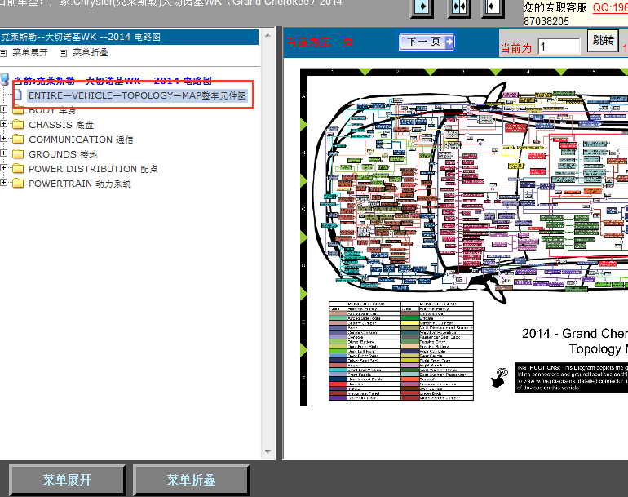The height and width of the screenshot is (497, 628).
Task: Click the GROUNDS folder icon
Action: click(x=18, y=154)
